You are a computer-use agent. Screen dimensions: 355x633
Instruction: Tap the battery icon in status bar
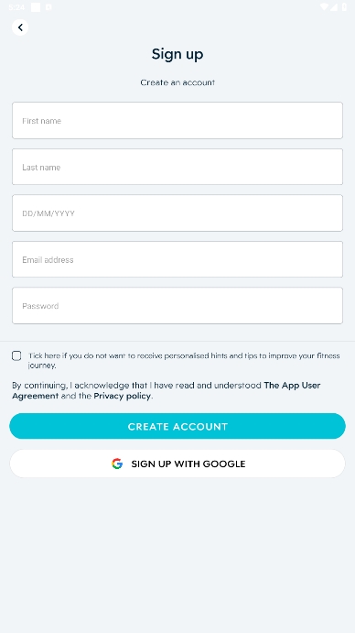pos(345,6)
